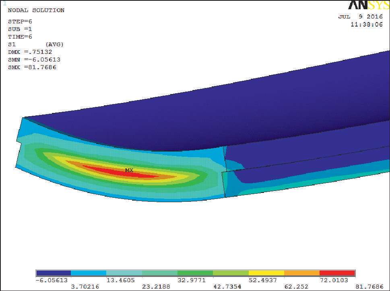Click the legend value 81.7686 at scale end
The image size is (390, 291).
coord(369,287)
